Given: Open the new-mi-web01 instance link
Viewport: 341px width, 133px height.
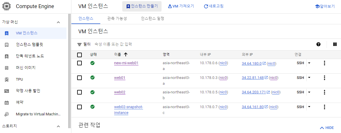Looking at the screenshot, I should pyautogui.click(x=126, y=63).
